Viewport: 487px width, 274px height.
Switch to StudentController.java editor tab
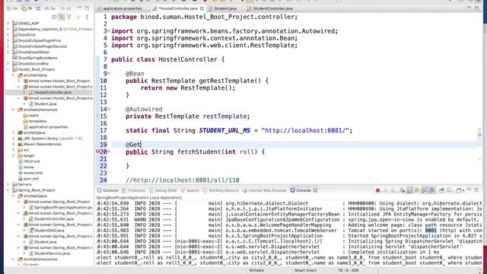point(269,8)
